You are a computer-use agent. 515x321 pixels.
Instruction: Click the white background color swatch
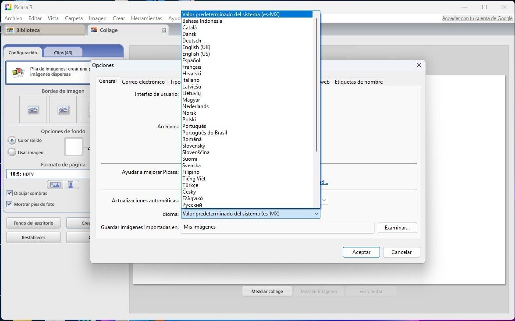pyautogui.click(x=74, y=147)
